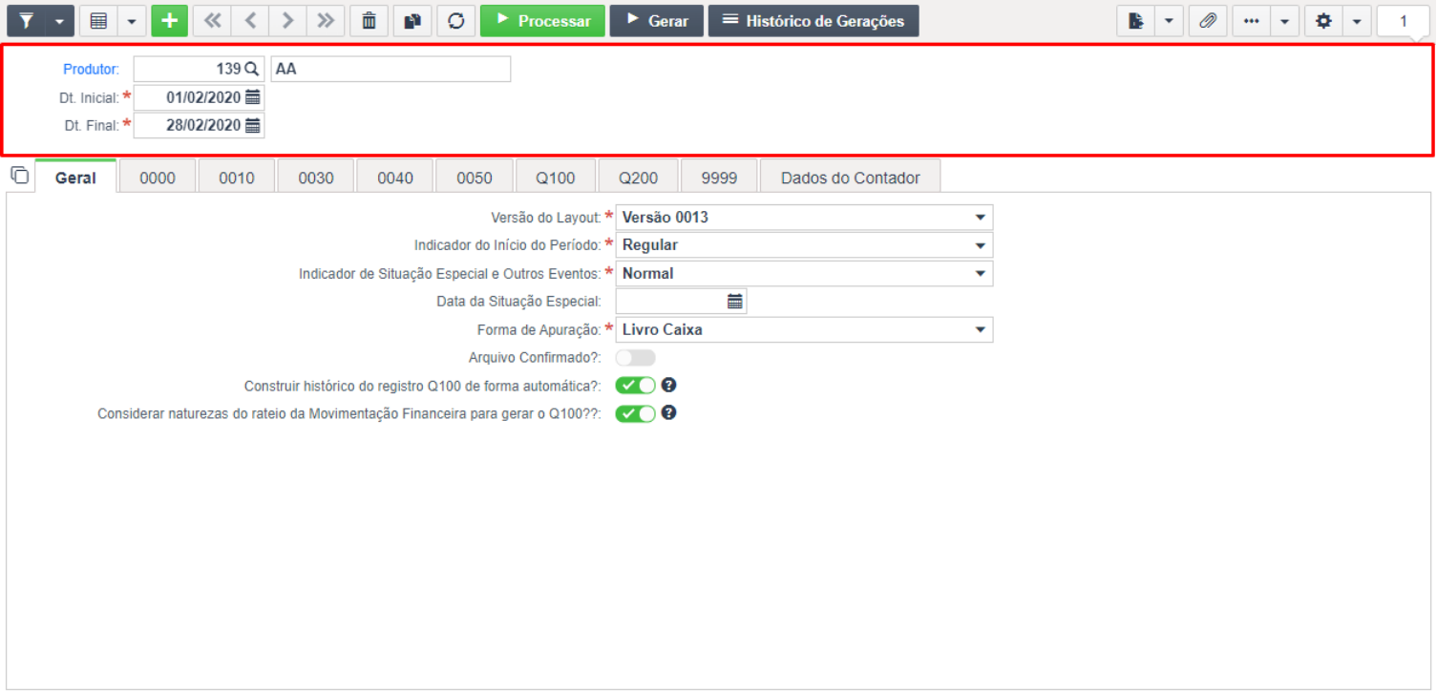
Task: Open the gear settings icon
Action: click(x=1323, y=21)
